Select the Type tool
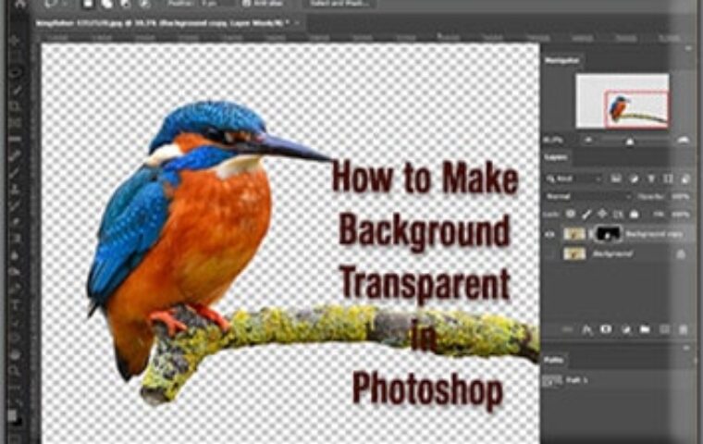Screen dimensions: 703x444 15,305
